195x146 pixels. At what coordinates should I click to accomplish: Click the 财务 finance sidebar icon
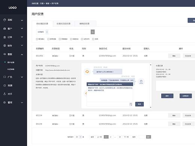[4, 46]
